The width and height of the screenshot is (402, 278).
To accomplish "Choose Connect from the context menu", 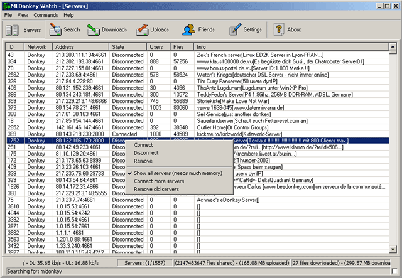I will pyautogui.click(x=143, y=145).
